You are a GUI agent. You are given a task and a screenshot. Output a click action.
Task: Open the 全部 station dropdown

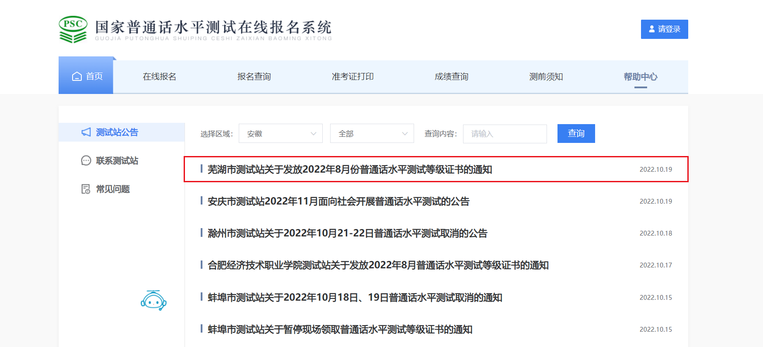372,134
